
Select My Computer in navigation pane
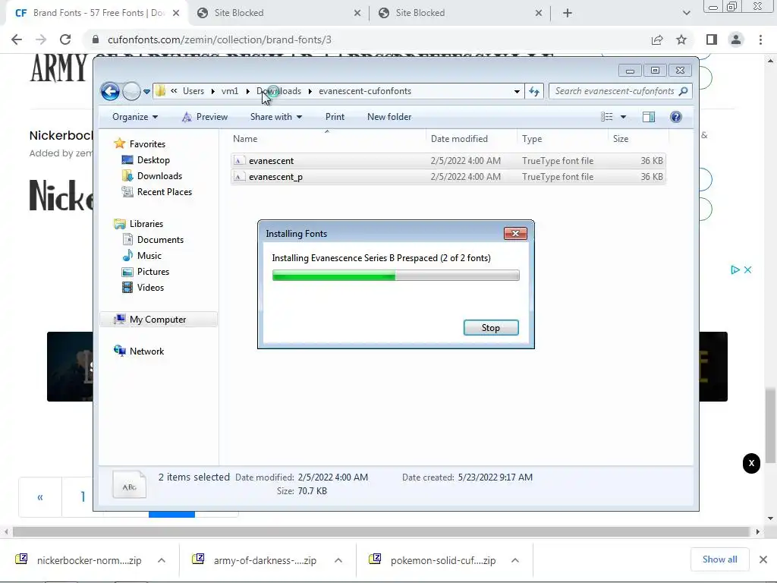pos(158,320)
